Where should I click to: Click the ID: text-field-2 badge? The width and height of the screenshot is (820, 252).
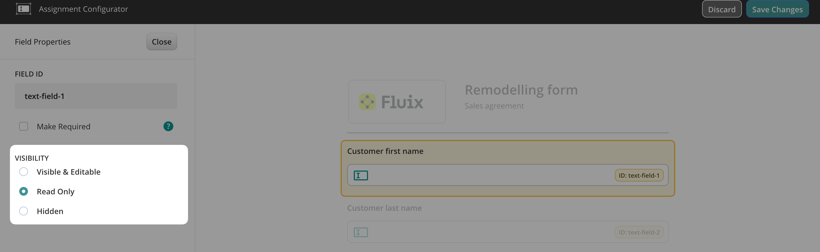click(x=639, y=232)
